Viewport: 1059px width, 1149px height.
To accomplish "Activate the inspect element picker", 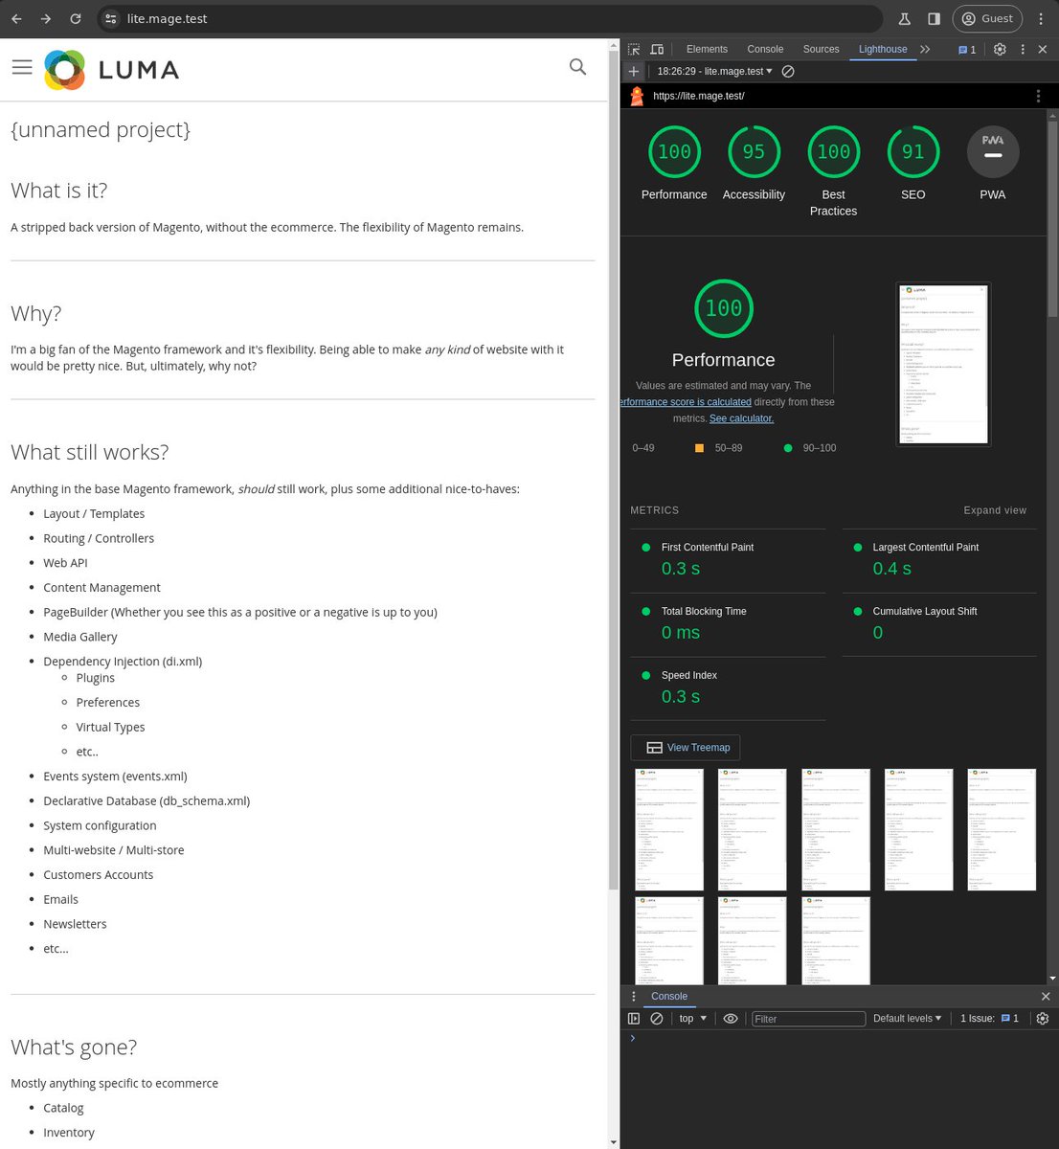I will pyautogui.click(x=634, y=49).
